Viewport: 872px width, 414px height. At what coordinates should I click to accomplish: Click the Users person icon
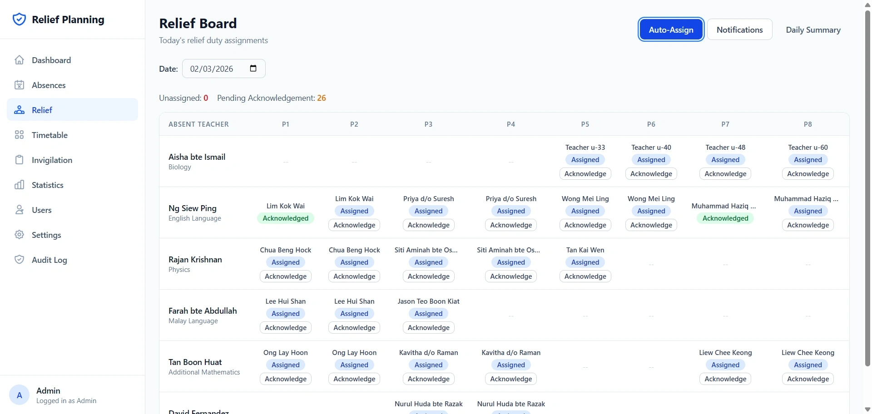pos(19,210)
